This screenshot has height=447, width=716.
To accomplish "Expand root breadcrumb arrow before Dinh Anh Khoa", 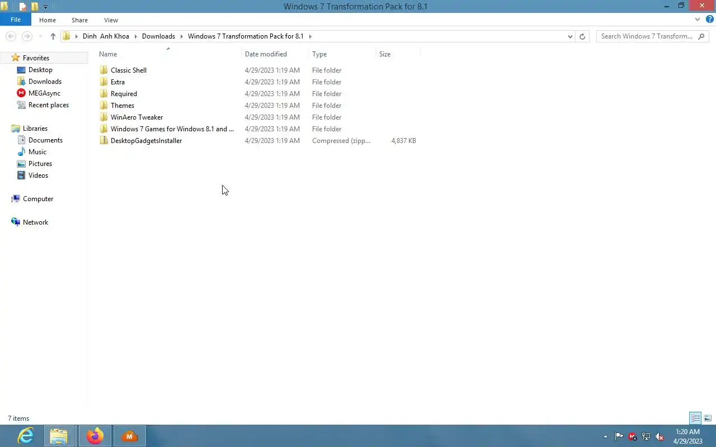I will (77, 36).
